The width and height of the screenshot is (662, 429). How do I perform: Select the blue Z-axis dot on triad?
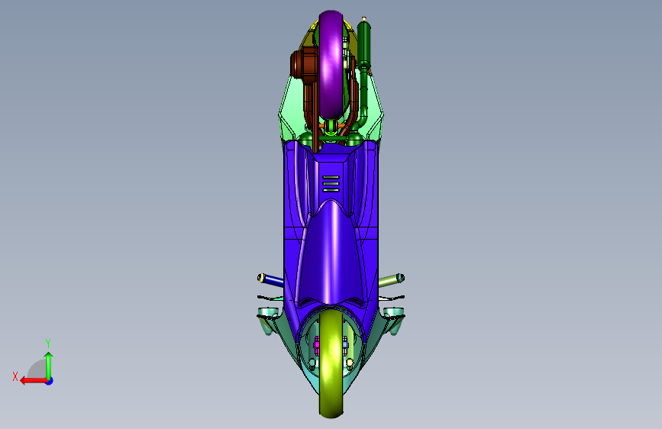(x=50, y=382)
